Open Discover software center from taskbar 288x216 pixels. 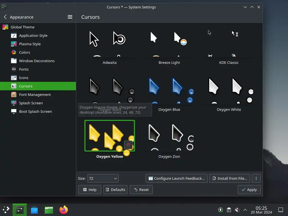[x=34, y=210]
